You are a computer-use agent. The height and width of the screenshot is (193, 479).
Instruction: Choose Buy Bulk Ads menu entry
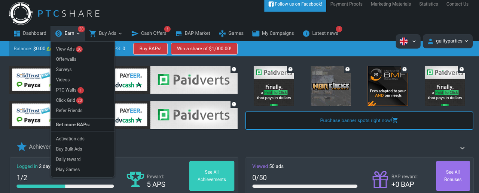tap(69, 149)
